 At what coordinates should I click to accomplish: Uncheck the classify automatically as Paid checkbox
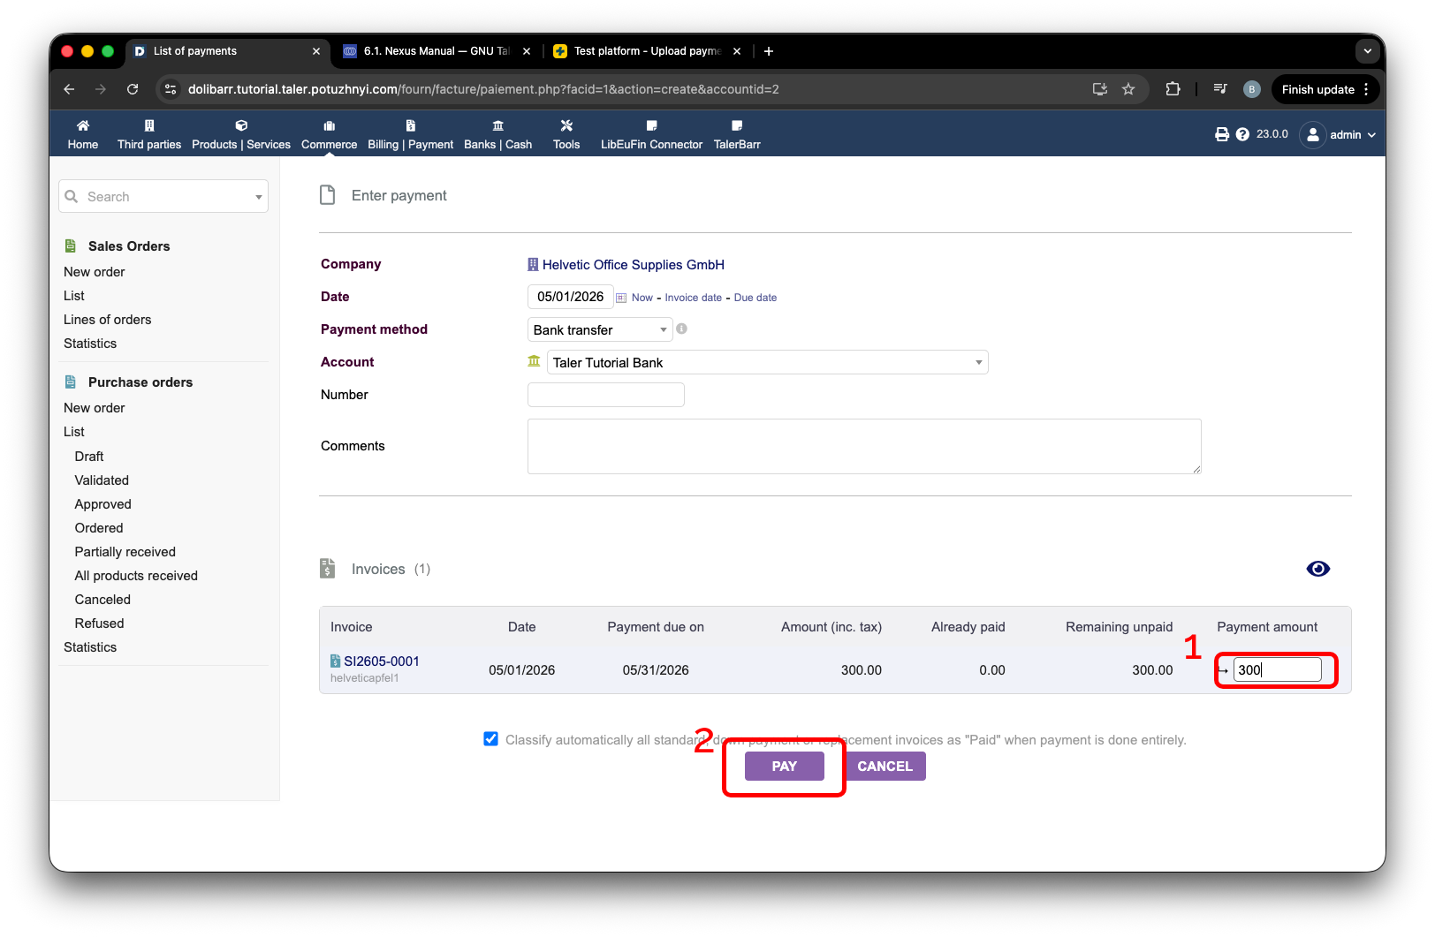tap(490, 739)
